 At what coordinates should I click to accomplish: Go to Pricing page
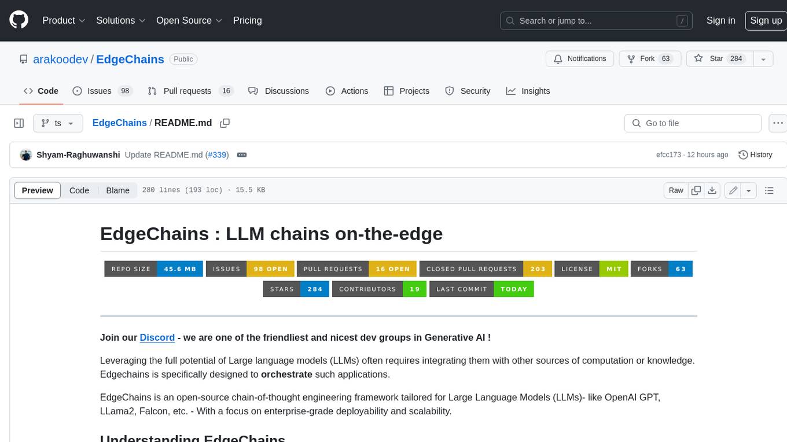point(247,20)
